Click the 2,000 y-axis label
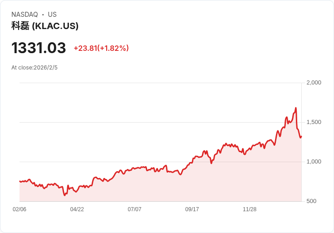Screen dimensions: 334x233 314,83
